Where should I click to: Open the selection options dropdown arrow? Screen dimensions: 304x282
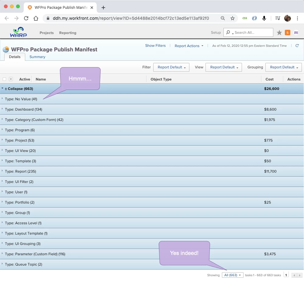tap(11, 79)
